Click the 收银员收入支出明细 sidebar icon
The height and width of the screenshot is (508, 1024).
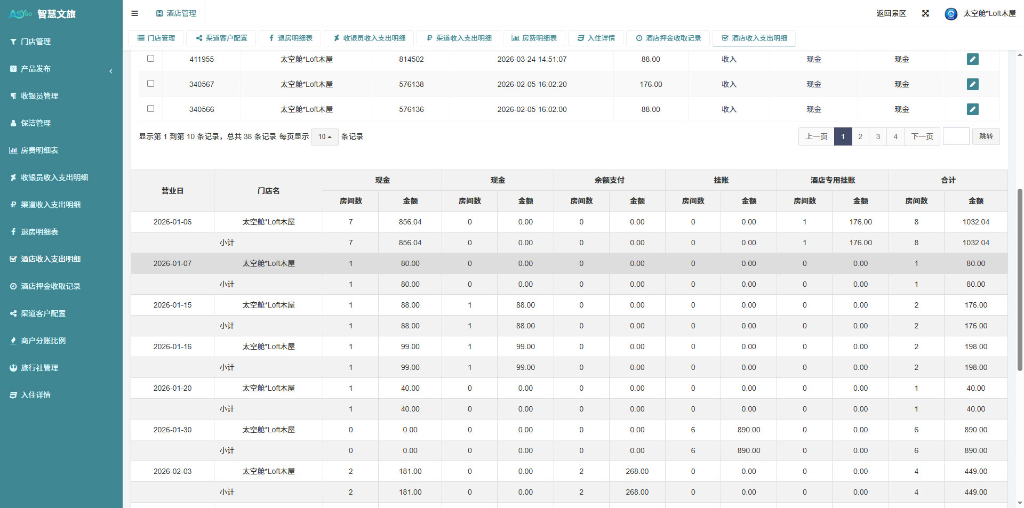pos(13,178)
